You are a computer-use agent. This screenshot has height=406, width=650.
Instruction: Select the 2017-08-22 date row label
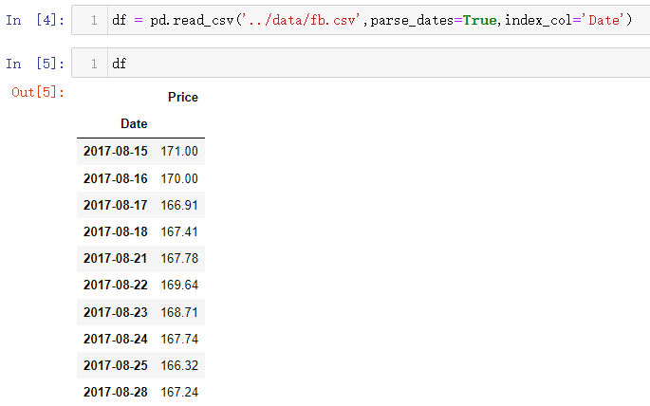[115, 285]
